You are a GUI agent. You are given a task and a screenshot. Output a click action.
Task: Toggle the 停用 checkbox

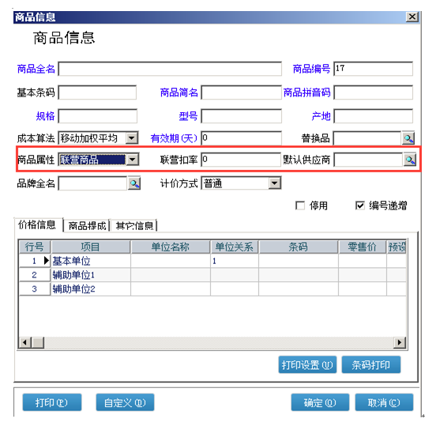300,205
